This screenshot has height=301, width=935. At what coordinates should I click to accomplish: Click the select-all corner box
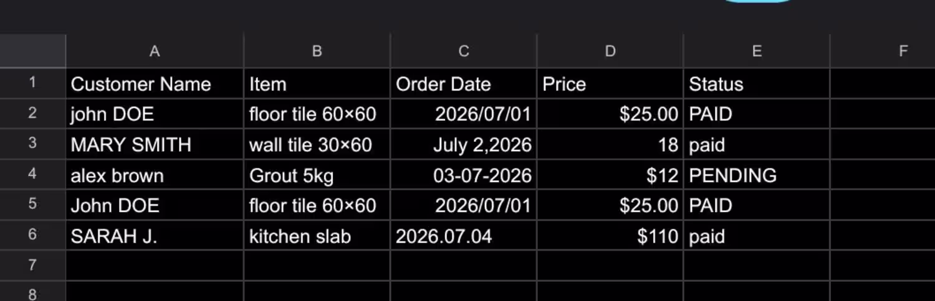point(32,51)
